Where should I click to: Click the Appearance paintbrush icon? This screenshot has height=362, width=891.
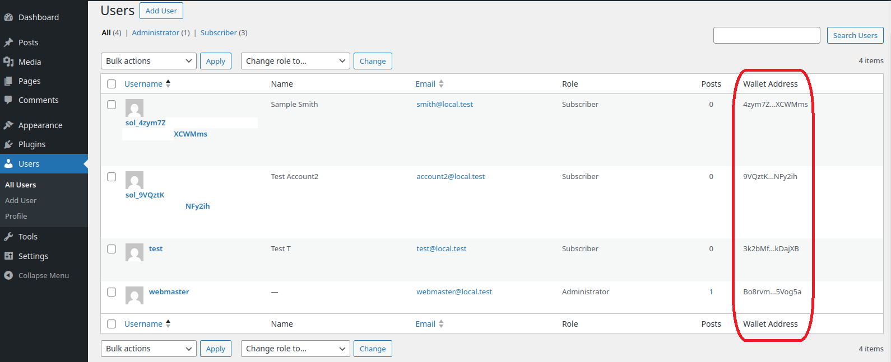point(8,125)
